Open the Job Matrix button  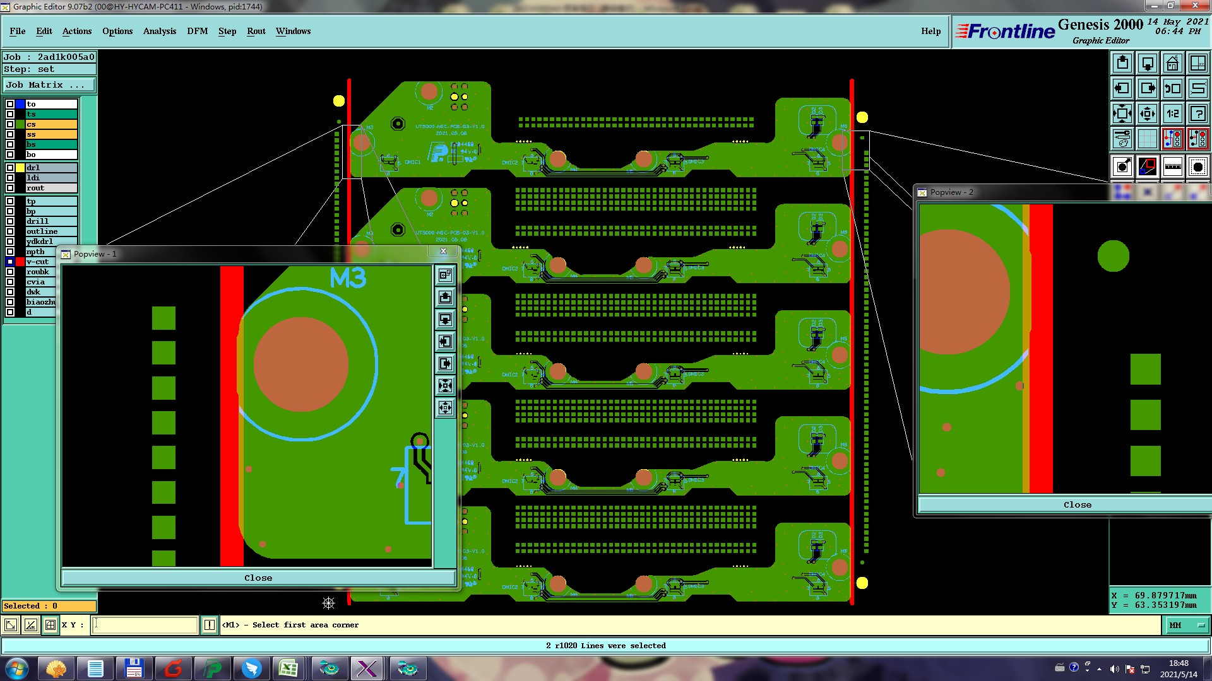point(49,84)
